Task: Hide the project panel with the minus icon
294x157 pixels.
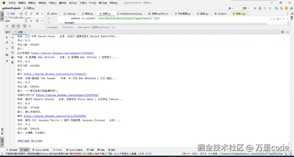Action: [42, 14]
